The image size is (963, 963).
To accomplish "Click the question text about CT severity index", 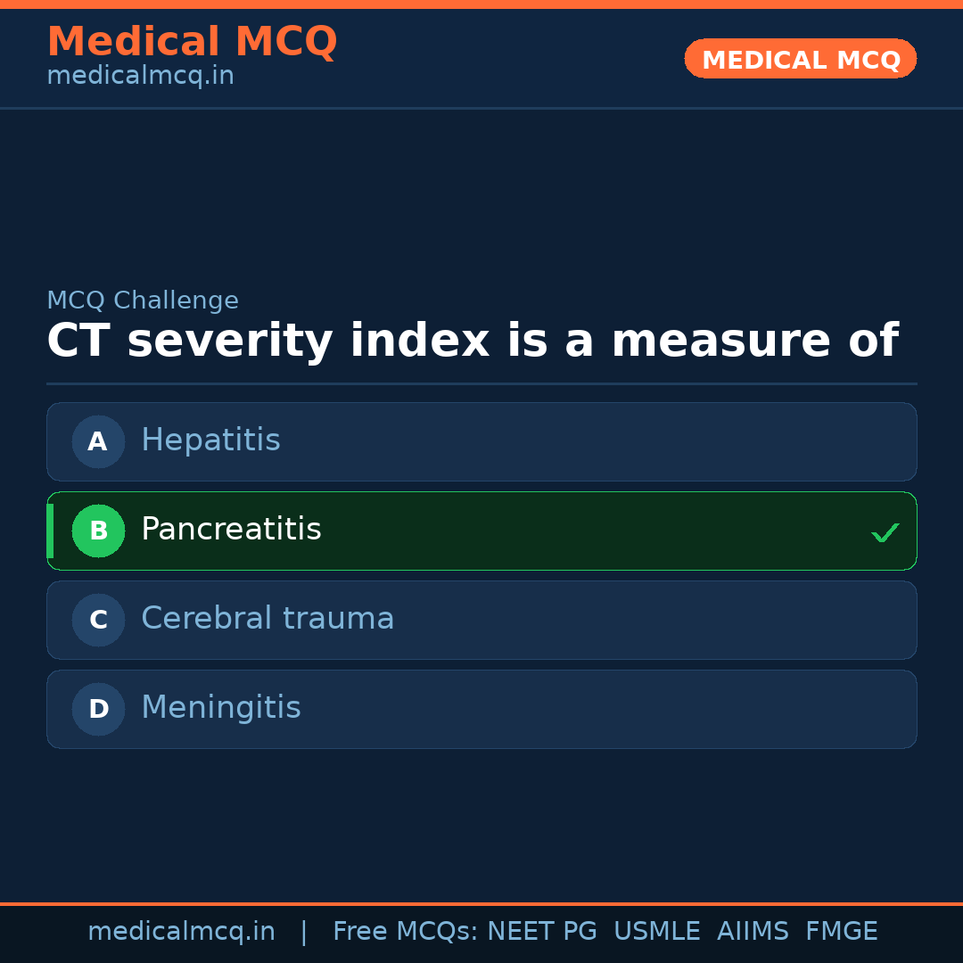I will (x=472, y=342).
